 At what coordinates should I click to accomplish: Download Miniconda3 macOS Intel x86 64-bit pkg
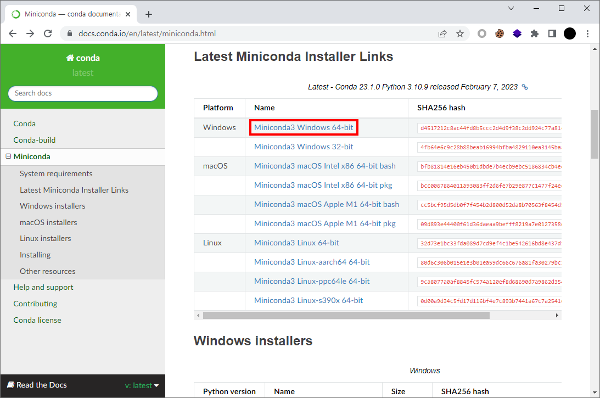click(x=323, y=185)
